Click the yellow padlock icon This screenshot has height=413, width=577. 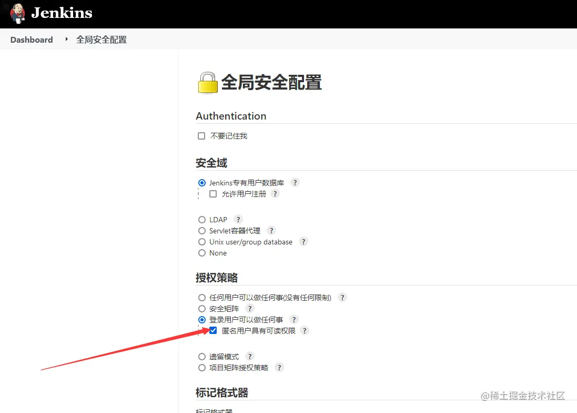[x=208, y=83]
